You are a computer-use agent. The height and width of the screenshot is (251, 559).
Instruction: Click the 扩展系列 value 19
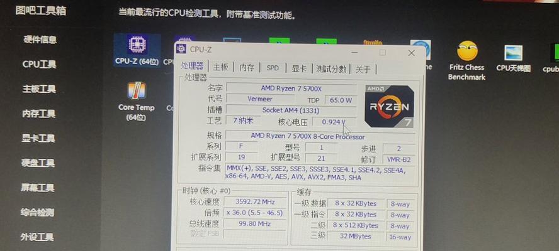[241, 157]
